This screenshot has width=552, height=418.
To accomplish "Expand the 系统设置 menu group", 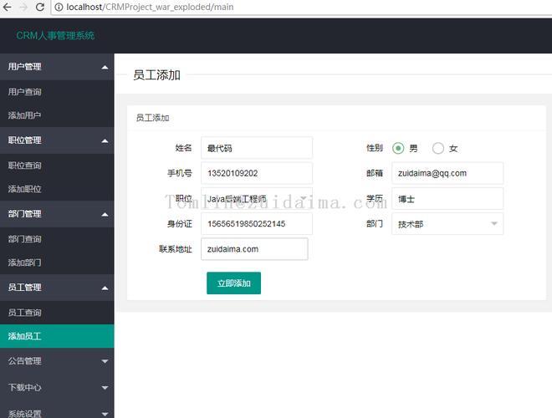I will click(x=57, y=411).
